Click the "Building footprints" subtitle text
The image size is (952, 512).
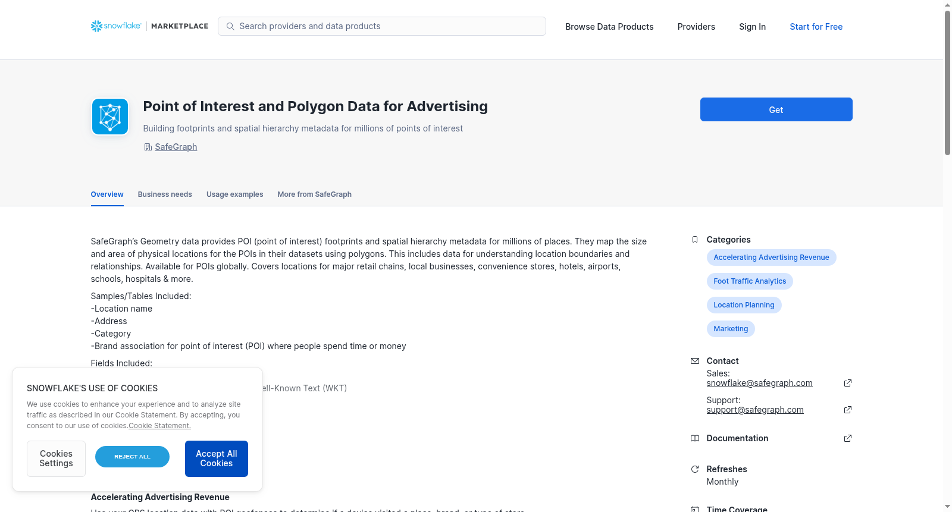point(303,128)
